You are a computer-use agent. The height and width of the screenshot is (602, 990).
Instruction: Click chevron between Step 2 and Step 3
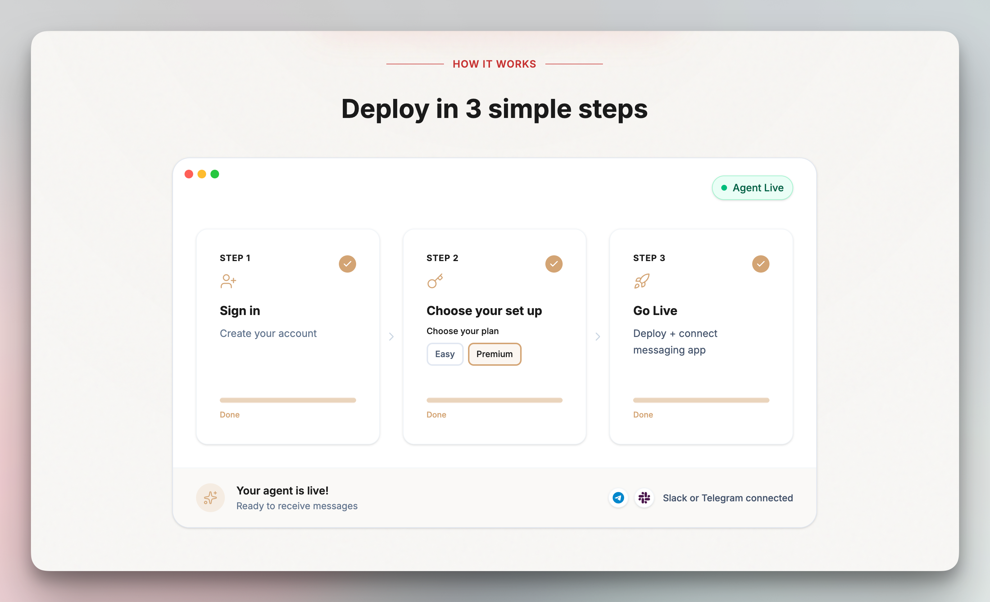pyautogui.click(x=598, y=337)
